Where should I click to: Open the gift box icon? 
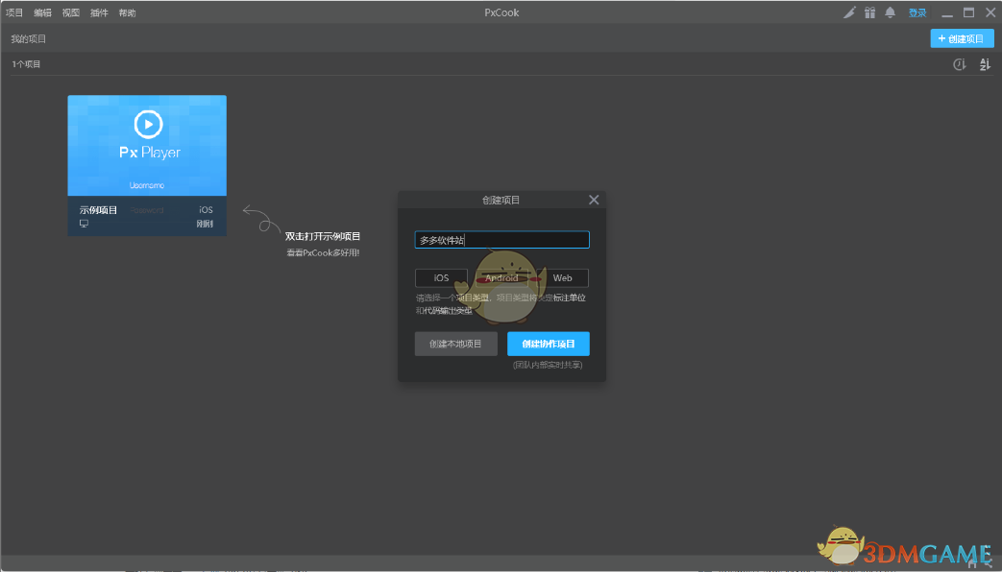(x=869, y=12)
